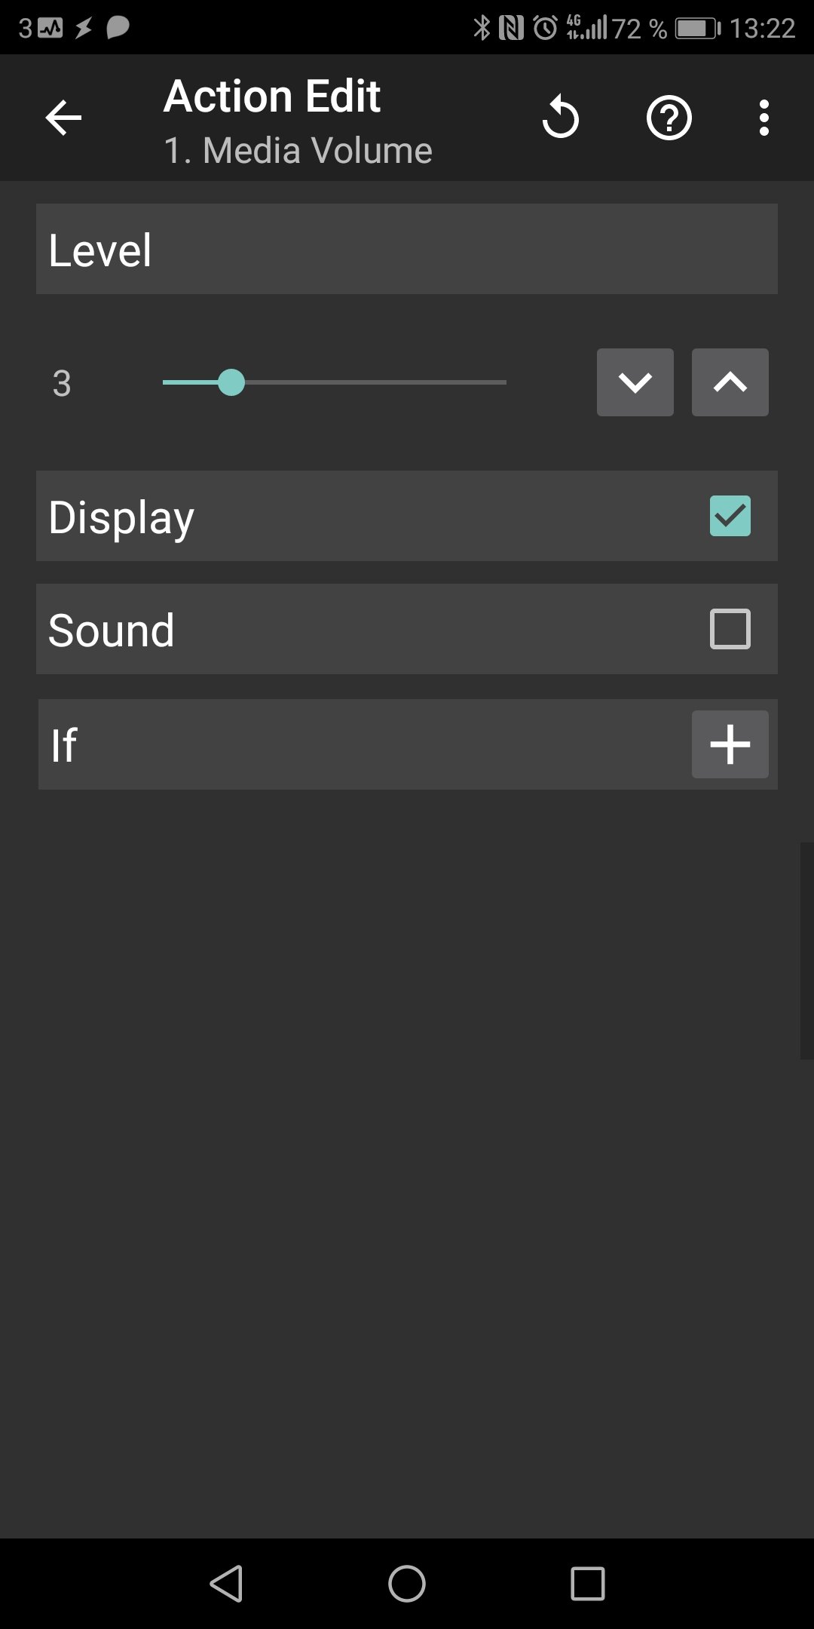Open recent apps with the square button

[x=588, y=1583]
